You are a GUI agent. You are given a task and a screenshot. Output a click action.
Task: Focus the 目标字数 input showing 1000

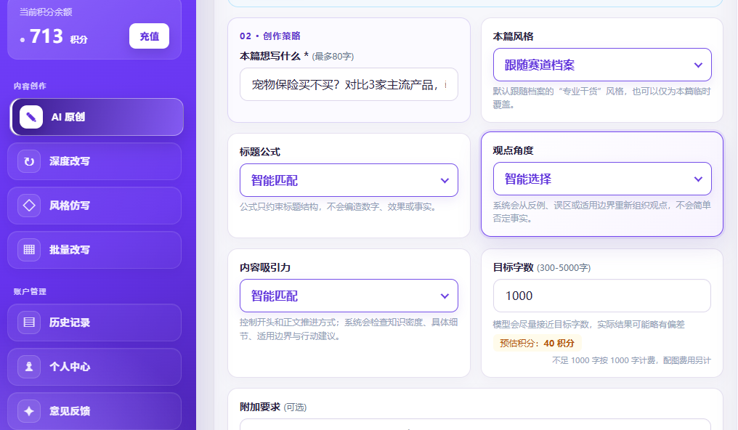pyautogui.click(x=602, y=296)
